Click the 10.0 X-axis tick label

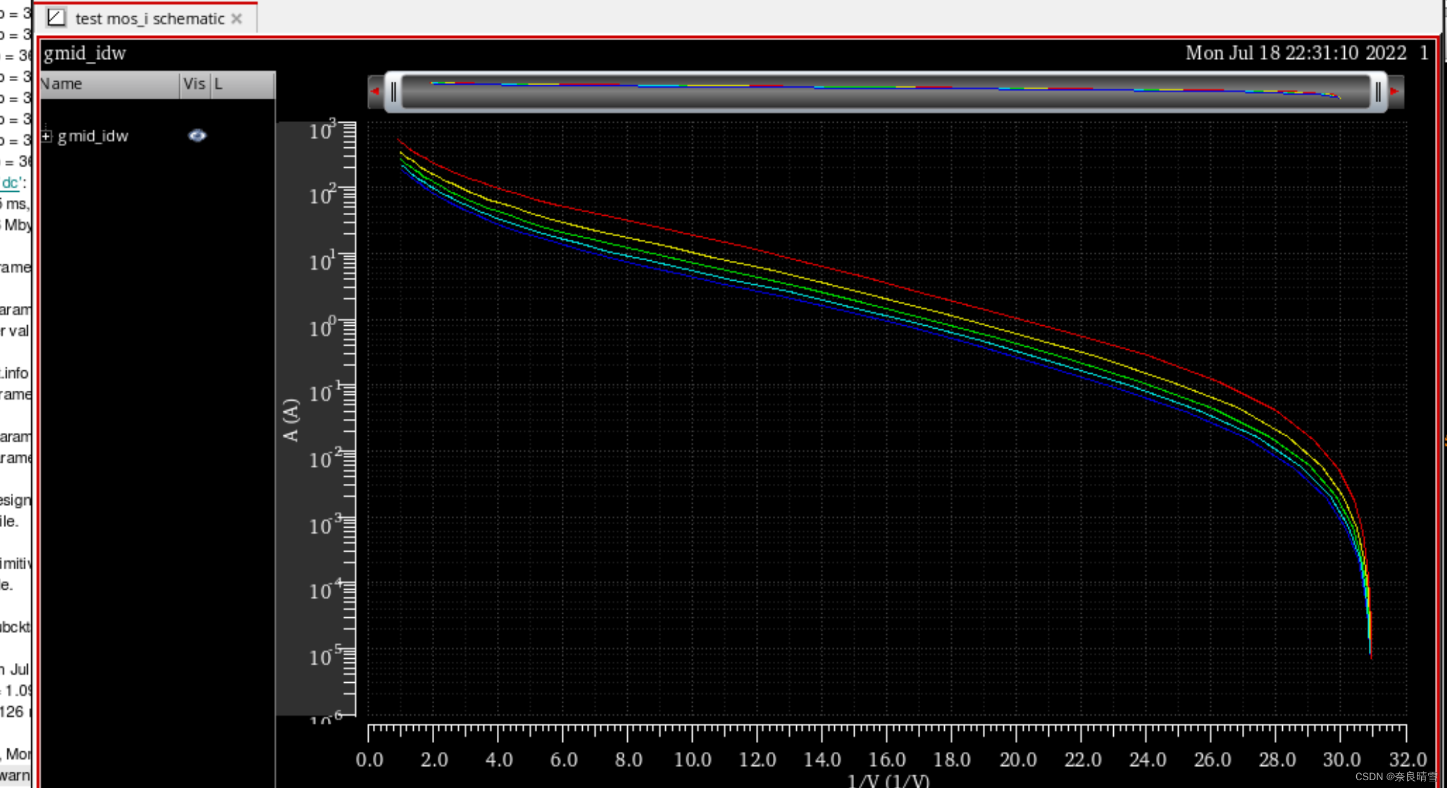[x=692, y=760]
